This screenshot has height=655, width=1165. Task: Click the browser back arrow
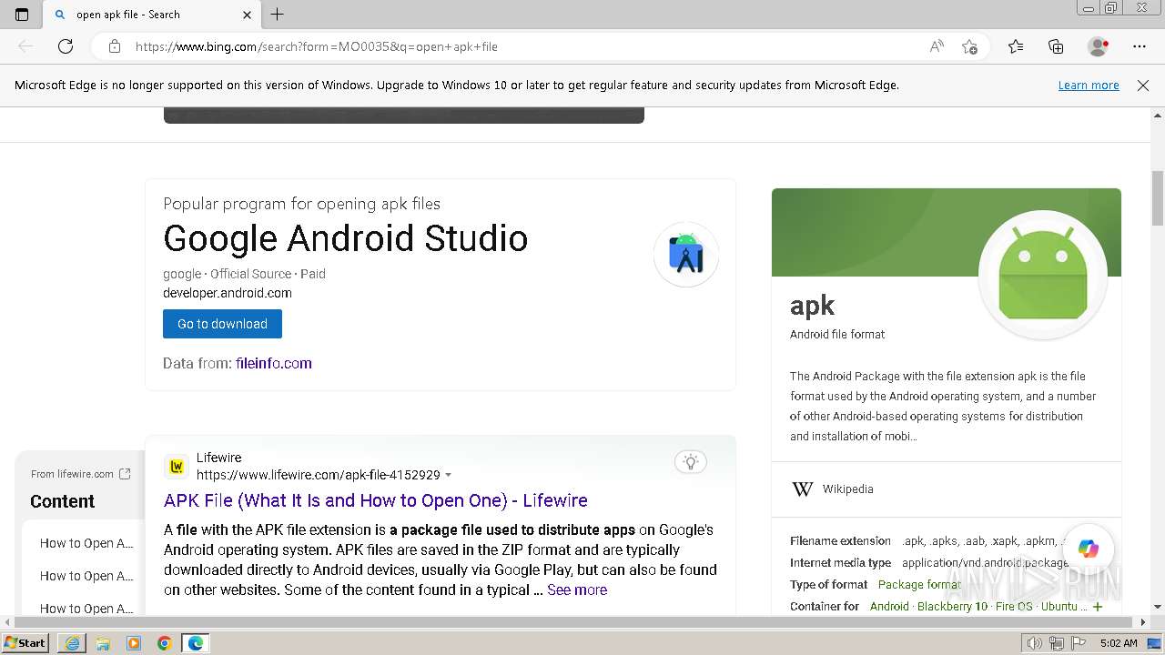pos(25,46)
